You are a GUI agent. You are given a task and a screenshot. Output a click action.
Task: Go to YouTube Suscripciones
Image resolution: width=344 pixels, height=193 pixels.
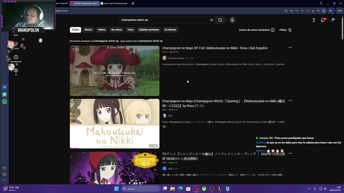16,59
